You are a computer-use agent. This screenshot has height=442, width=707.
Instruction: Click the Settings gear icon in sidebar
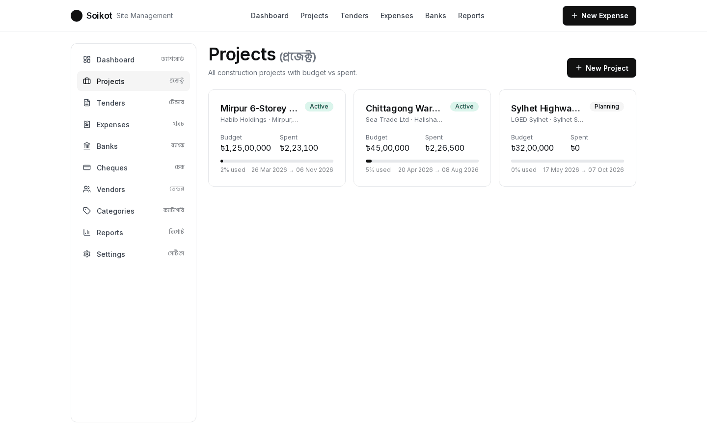tap(87, 254)
